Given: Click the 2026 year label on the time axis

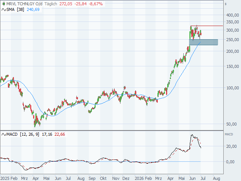Looking at the screenshot, I should (x=139, y=178).
